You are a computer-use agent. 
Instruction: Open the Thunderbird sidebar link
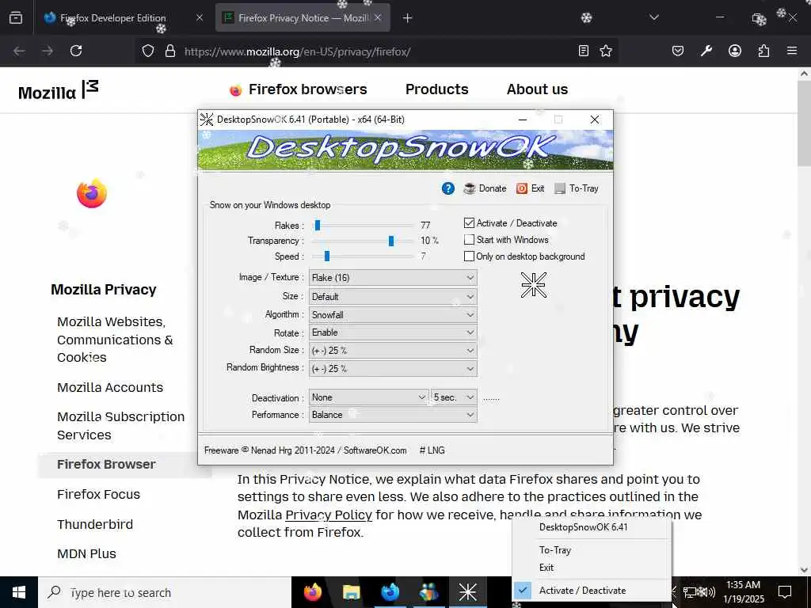(95, 524)
